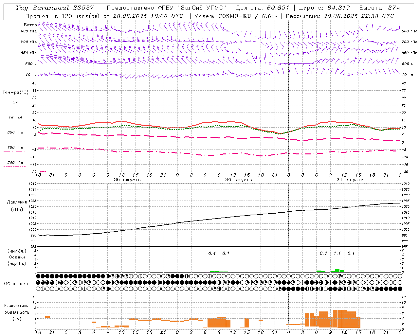The image size is (419, 335).
Task: Click the station title Yug_Saranpaul_23527
Action: click(55, 8)
